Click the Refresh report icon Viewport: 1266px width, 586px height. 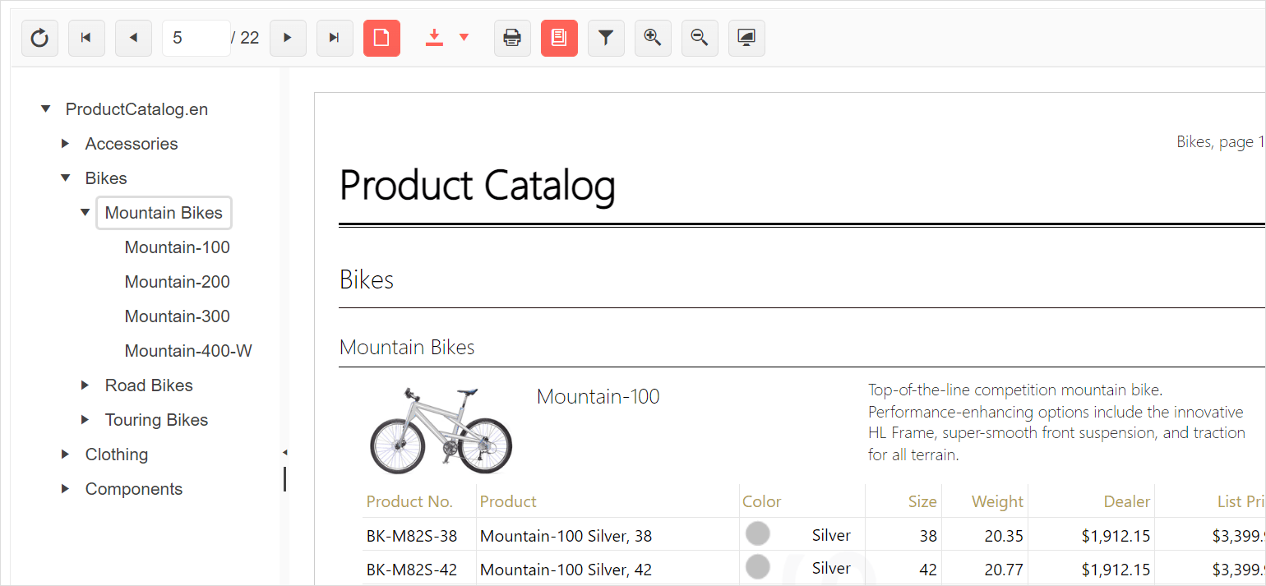pos(39,38)
